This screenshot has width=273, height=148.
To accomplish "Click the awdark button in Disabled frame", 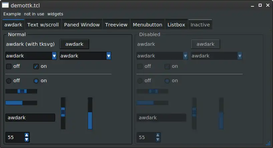I will [x=206, y=44].
